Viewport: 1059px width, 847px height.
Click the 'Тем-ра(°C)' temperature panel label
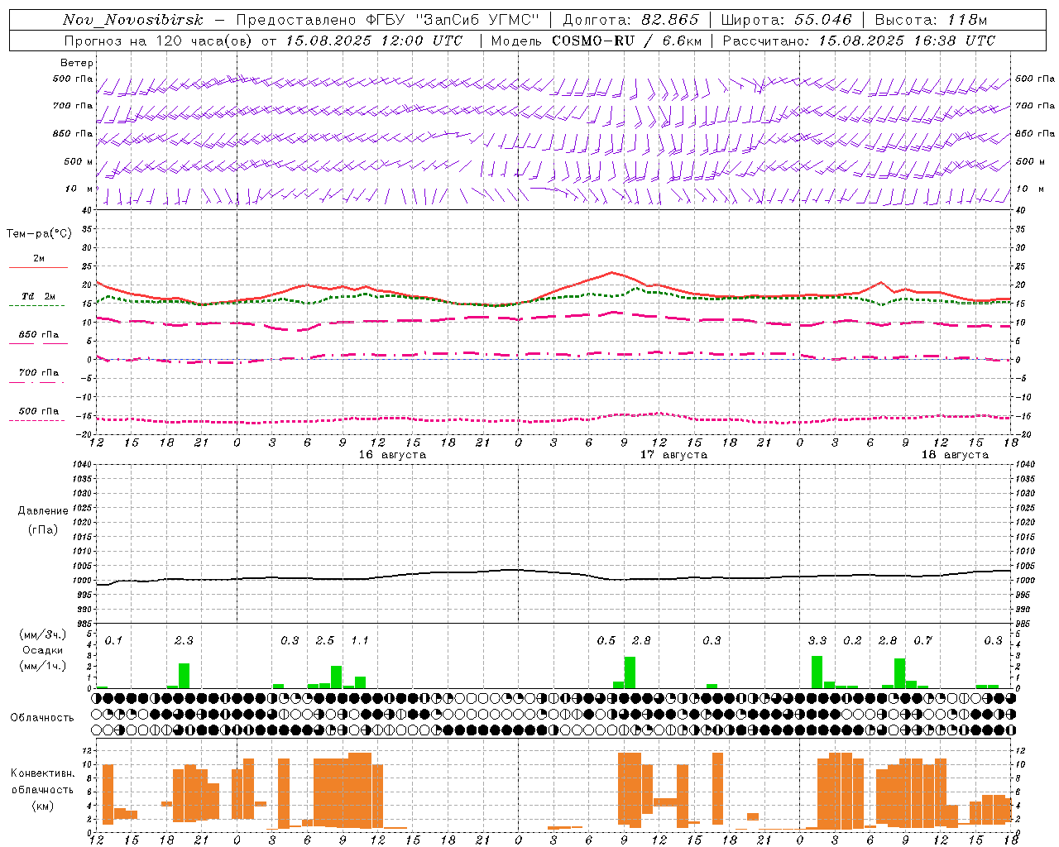(x=39, y=234)
